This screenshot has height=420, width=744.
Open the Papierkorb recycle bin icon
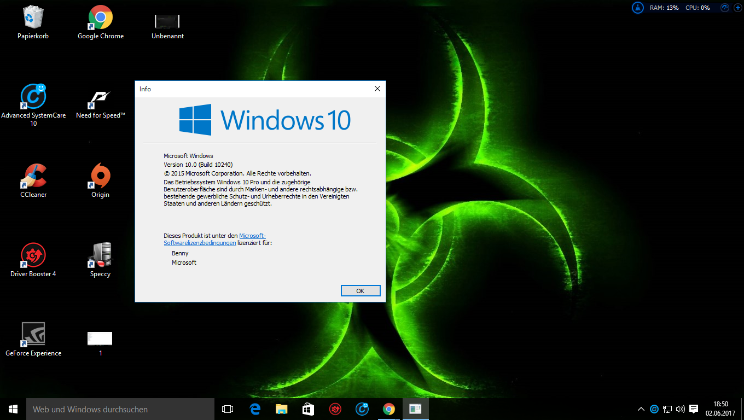(33, 23)
